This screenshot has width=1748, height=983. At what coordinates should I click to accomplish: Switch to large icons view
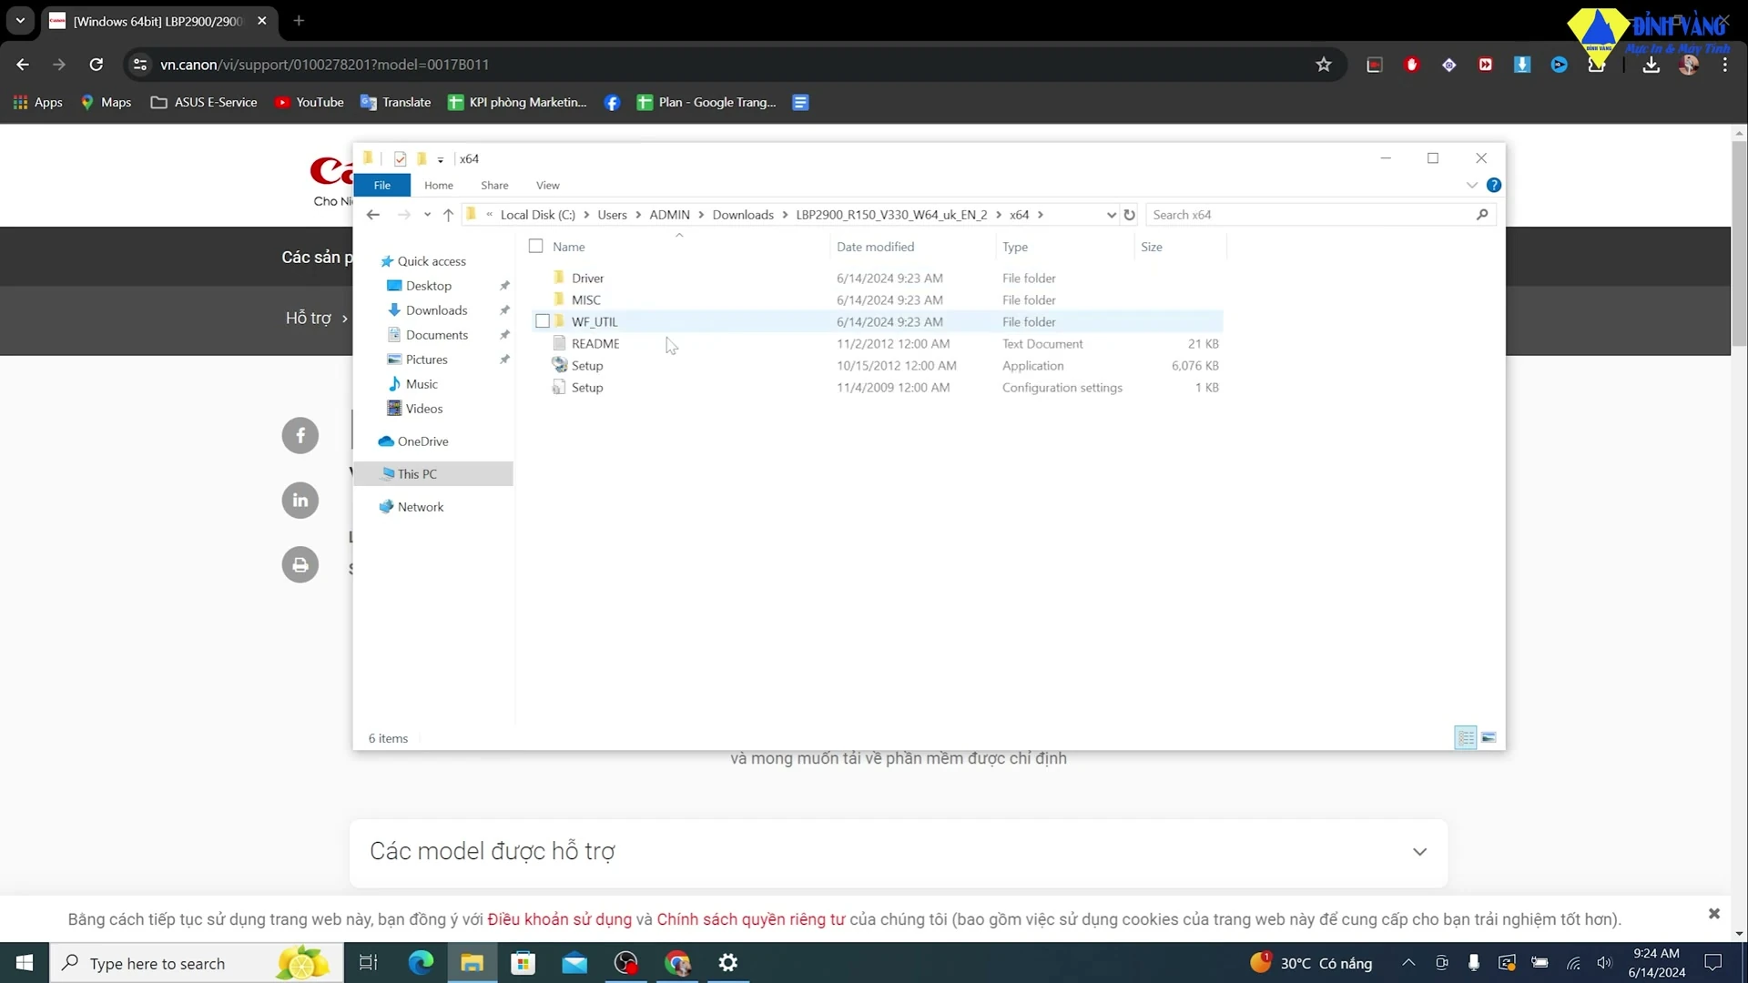pyautogui.click(x=1489, y=737)
